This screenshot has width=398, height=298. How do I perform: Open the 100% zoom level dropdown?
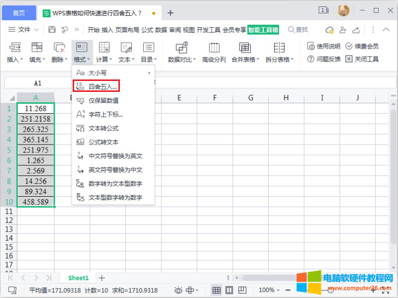(x=270, y=290)
